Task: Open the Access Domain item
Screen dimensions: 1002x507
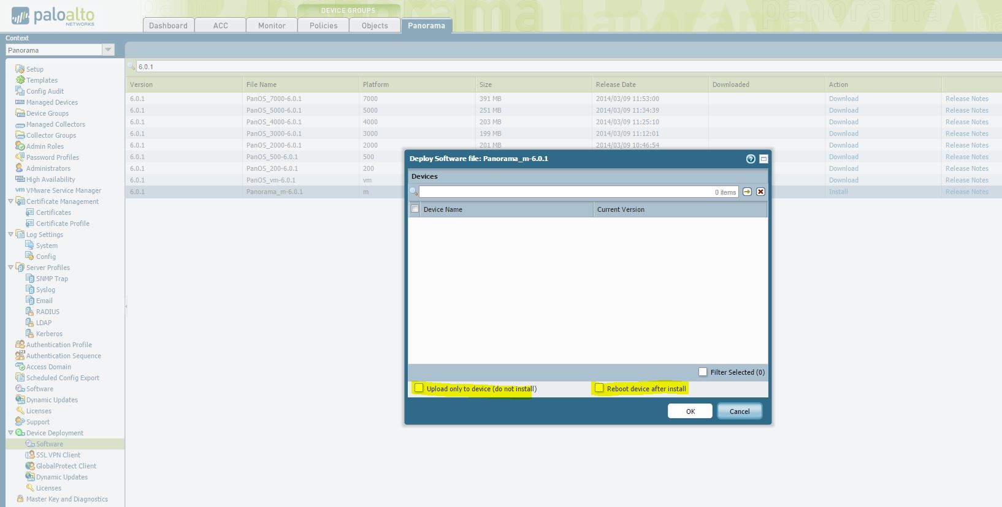Action: coord(48,367)
